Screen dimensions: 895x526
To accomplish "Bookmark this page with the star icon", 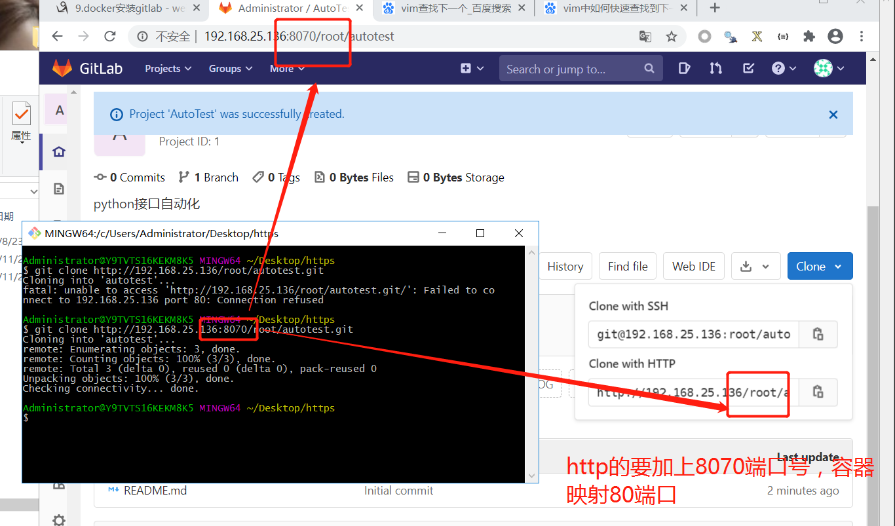I will (672, 37).
